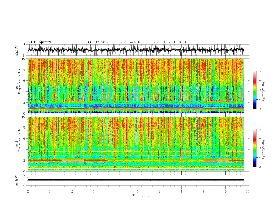This screenshot has width=279, height=215.
Task: Click the ch.1 Frequency (kHz) axis label
Action: [x=18, y=82]
